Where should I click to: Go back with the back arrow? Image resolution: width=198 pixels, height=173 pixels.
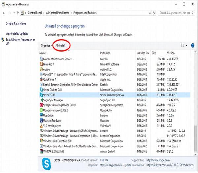pos(4,13)
